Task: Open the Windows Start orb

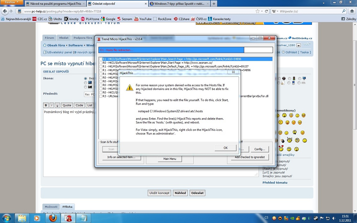Action: pyautogui.click(x=7, y=218)
